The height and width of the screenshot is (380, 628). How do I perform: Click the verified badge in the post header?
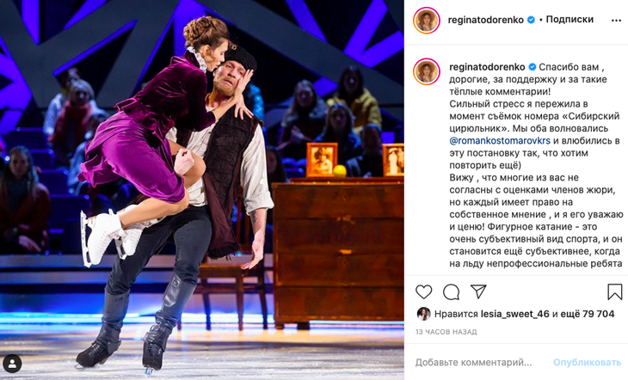(531, 20)
